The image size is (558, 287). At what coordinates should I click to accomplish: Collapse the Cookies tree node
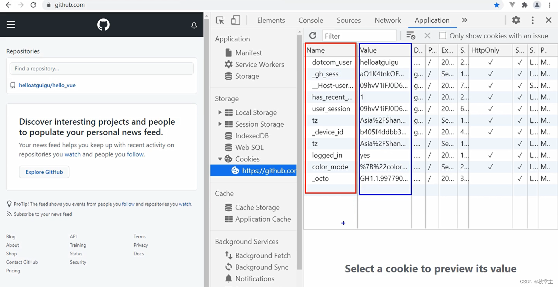click(x=220, y=159)
